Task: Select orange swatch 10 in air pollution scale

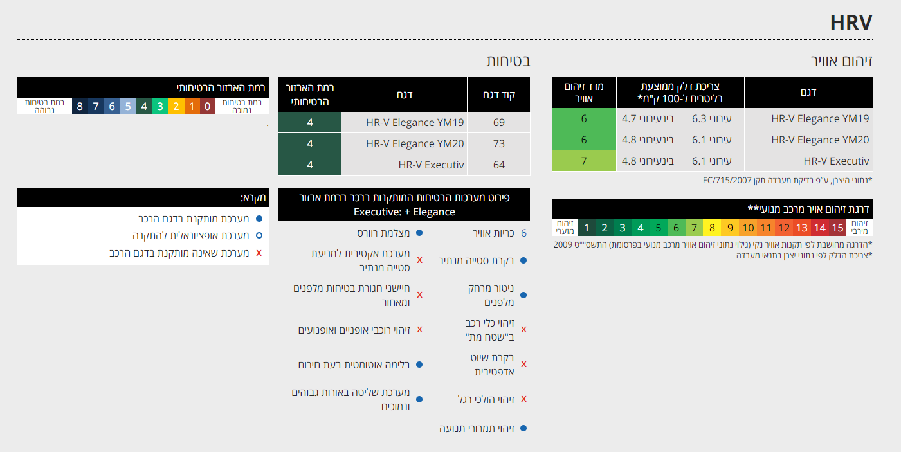Action: coord(748,228)
